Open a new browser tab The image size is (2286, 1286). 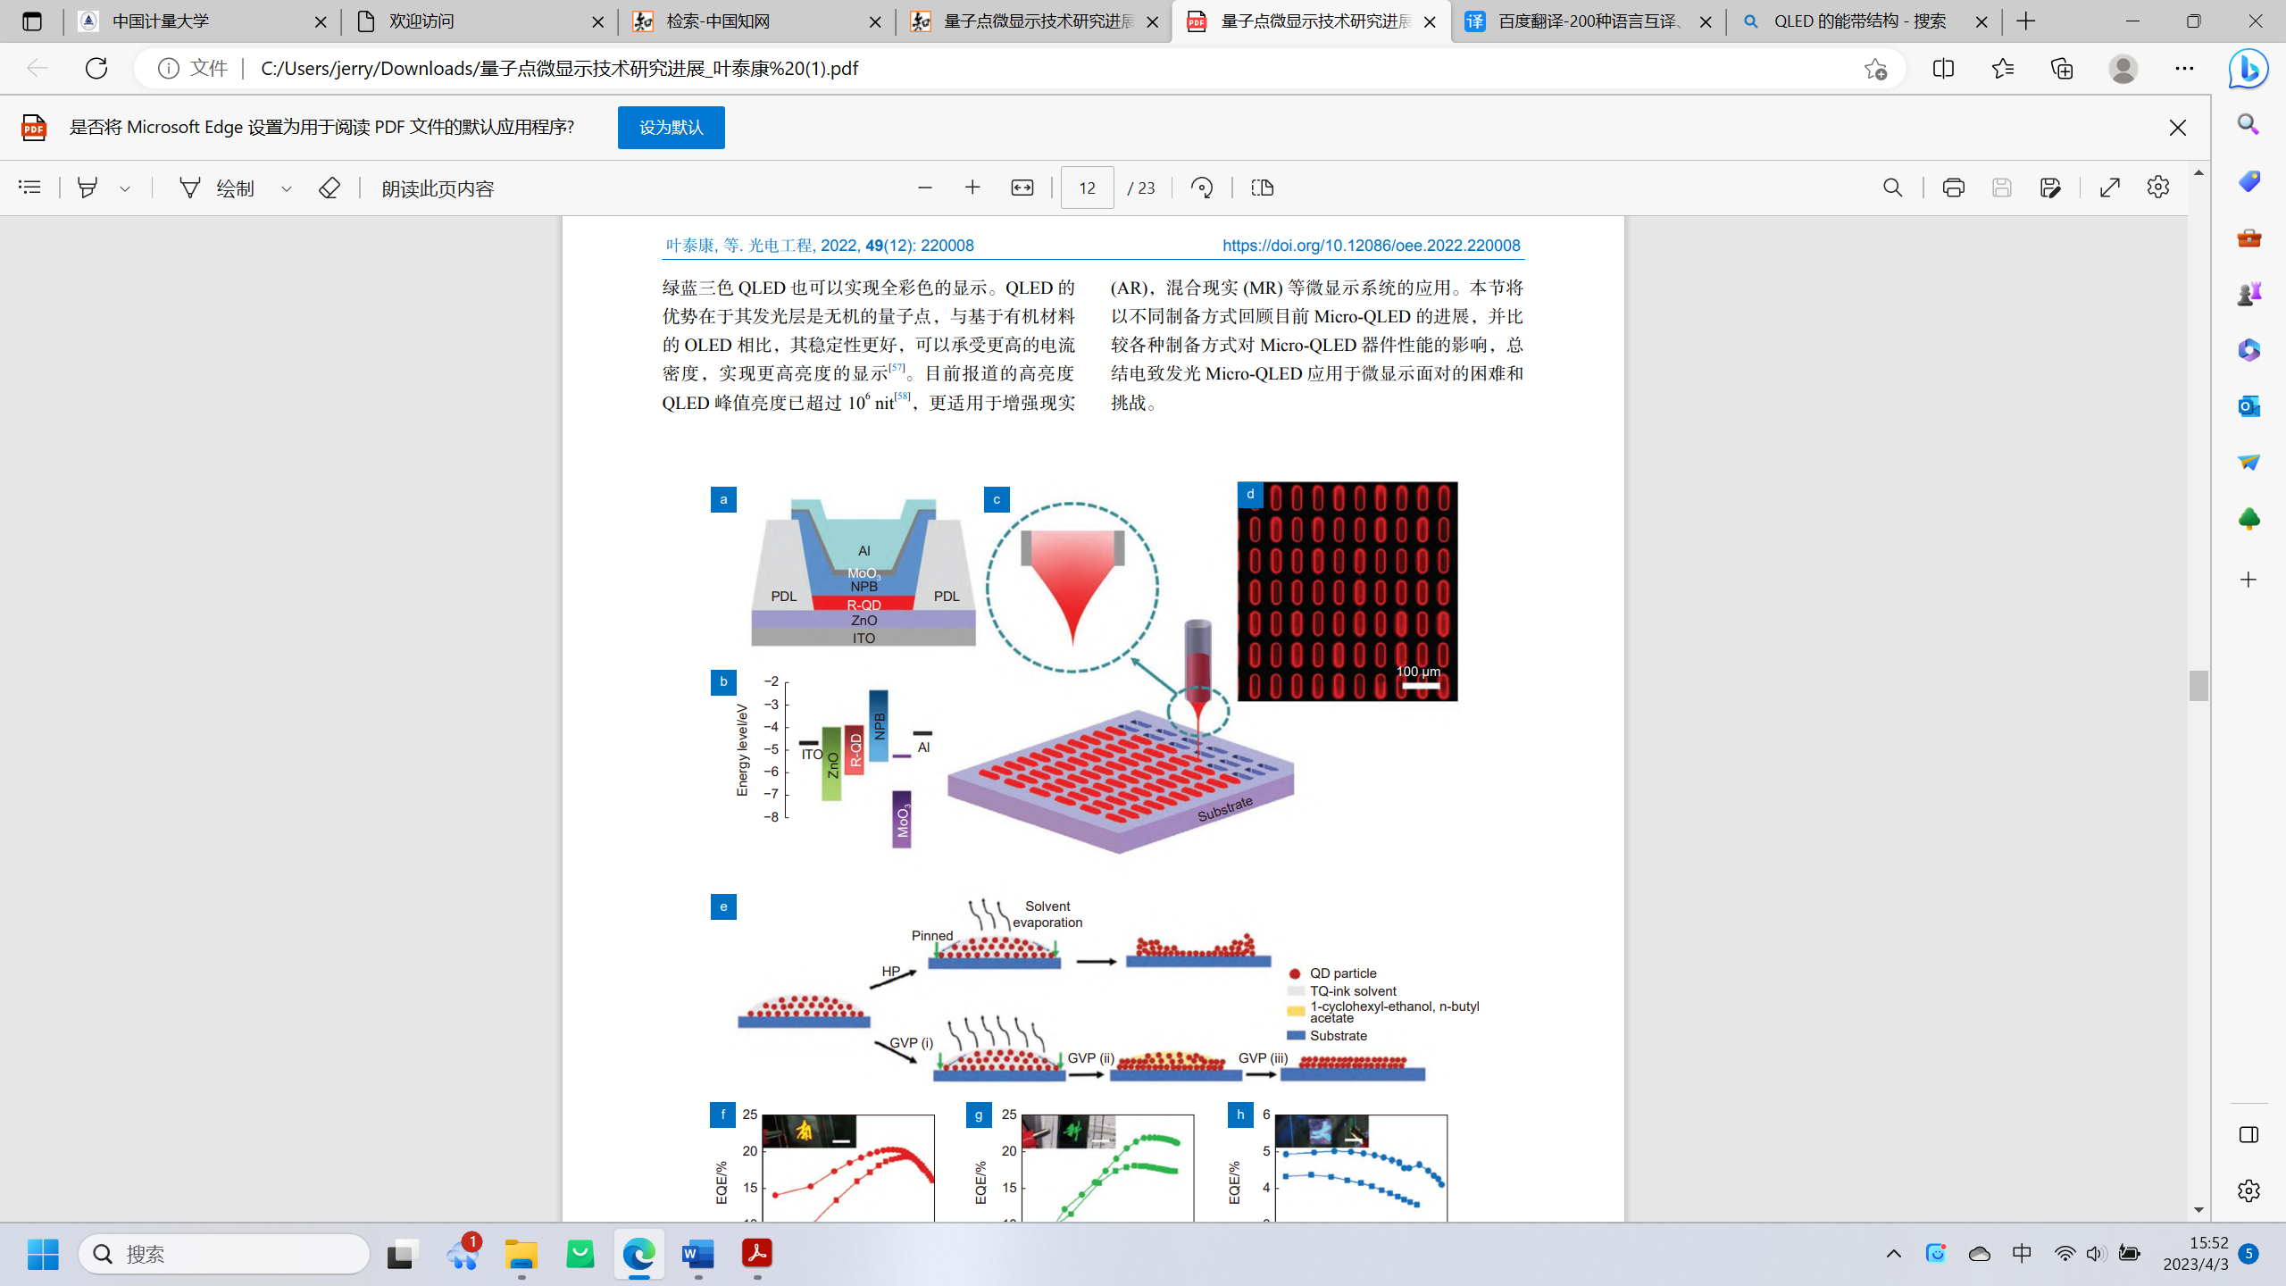(x=2026, y=21)
